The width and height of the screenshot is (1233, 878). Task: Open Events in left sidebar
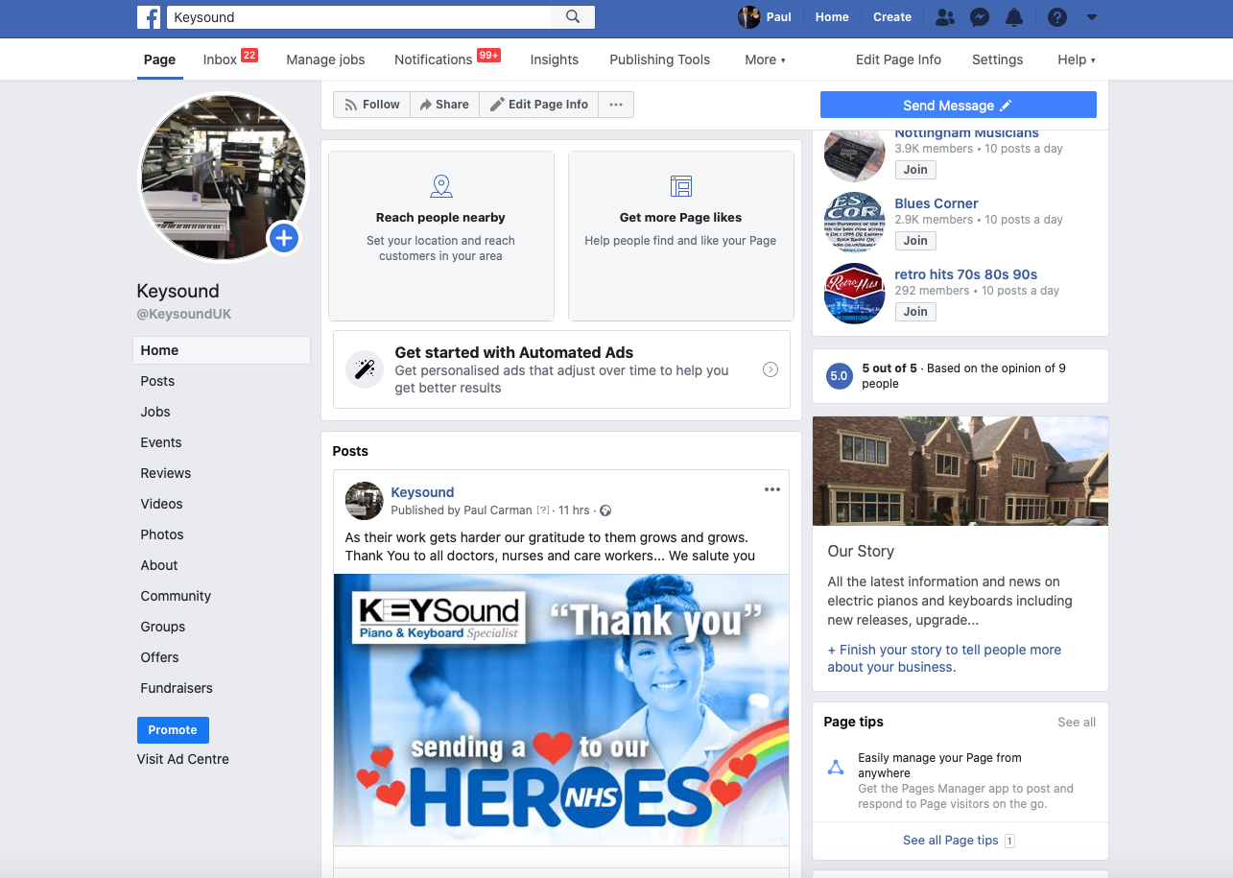click(x=161, y=442)
